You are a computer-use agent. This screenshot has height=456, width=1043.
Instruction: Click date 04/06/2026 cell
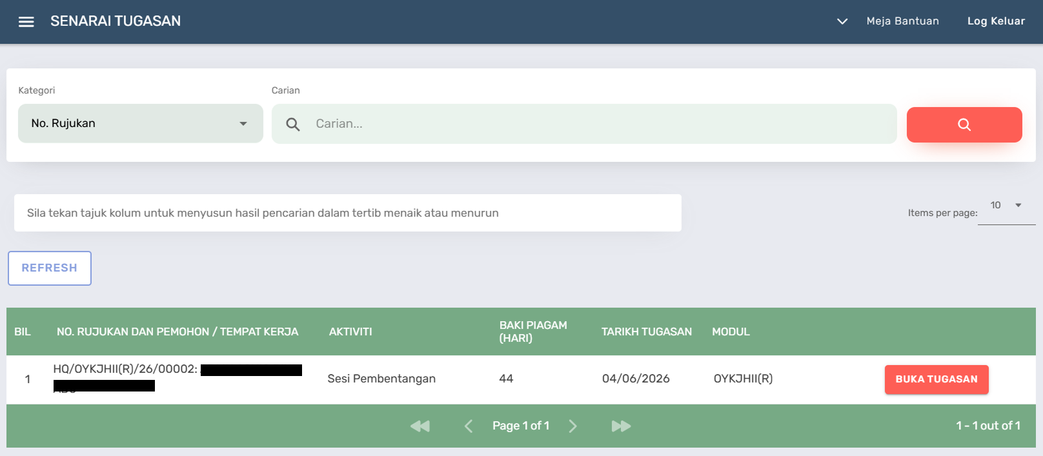point(636,379)
